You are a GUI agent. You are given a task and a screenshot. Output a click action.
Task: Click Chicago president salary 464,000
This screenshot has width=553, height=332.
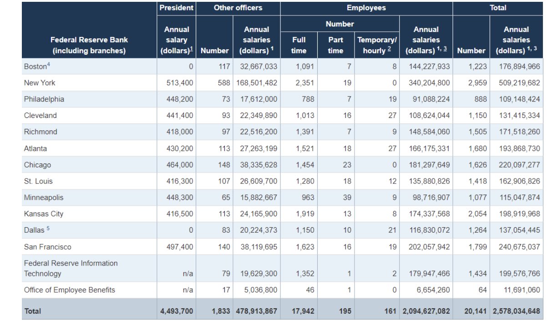(x=180, y=165)
